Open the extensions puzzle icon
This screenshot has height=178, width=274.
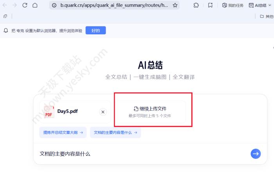tap(196, 5)
